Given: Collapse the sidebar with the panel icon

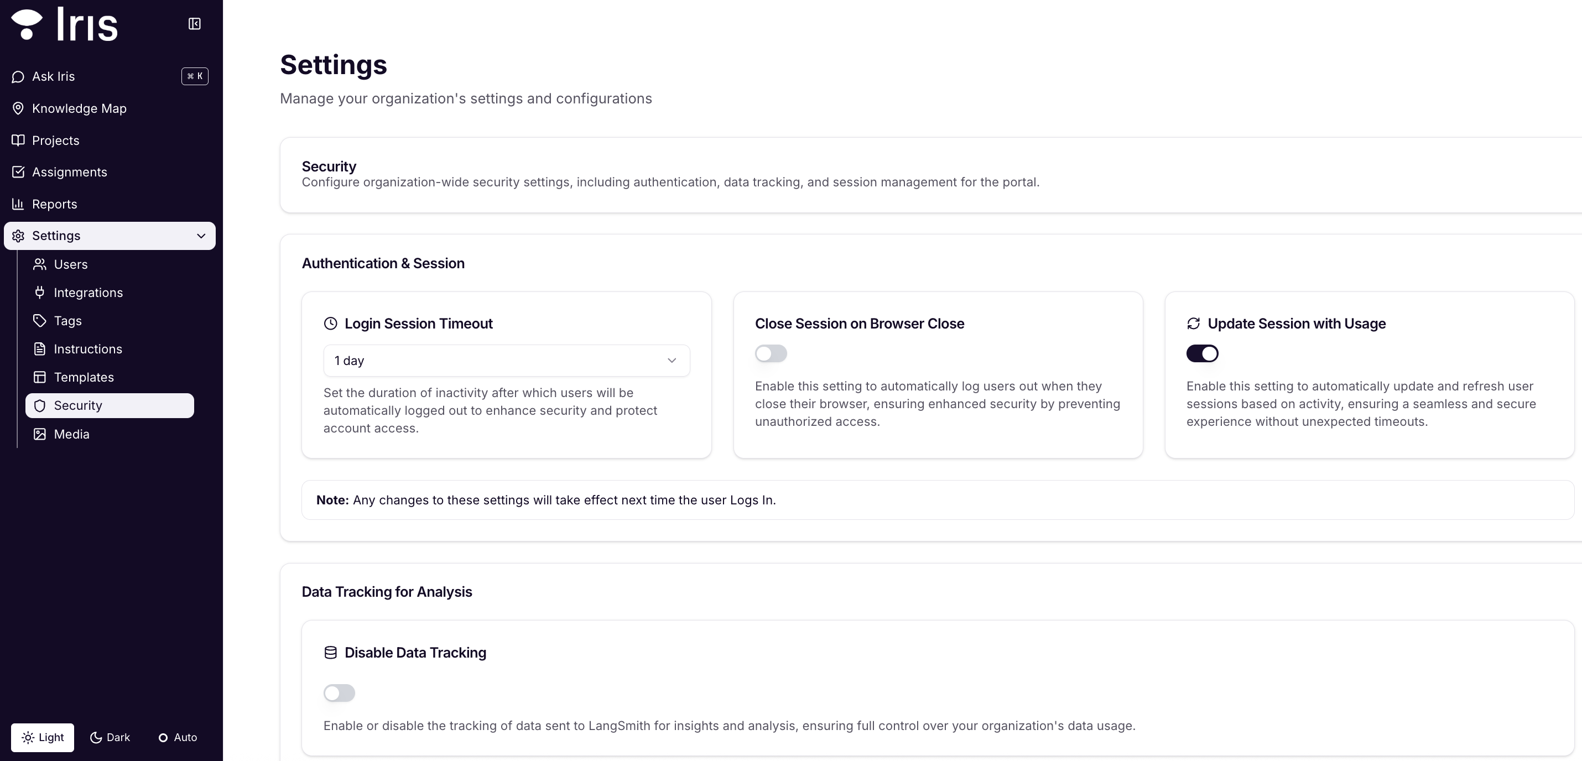Looking at the screenshot, I should click(194, 24).
